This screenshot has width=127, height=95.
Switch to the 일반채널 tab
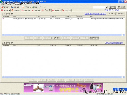pyautogui.click(x=6, y=10)
